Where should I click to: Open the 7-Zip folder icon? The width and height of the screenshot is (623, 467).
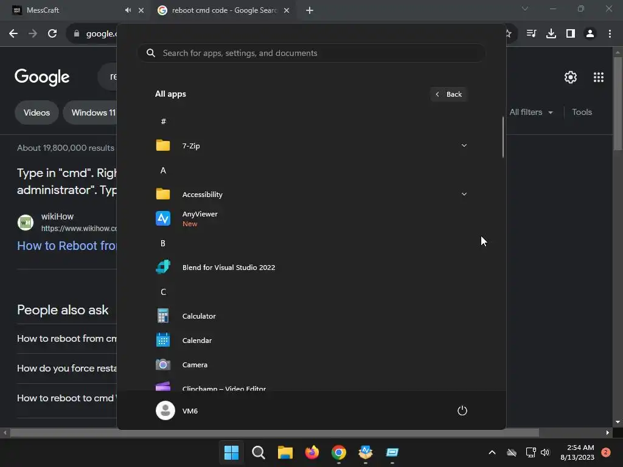pos(163,145)
